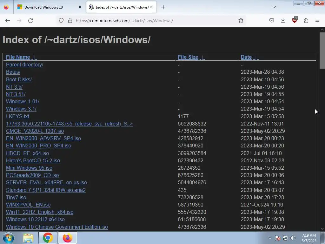This screenshot has width=325, height=244.
Task: Close the Download Windows 10 tab
Action: tap(80, 7)
